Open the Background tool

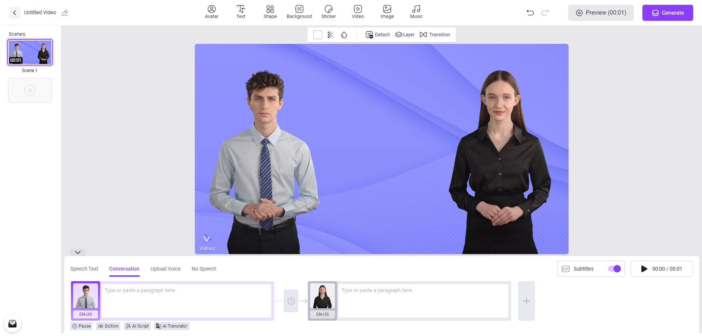299,12
